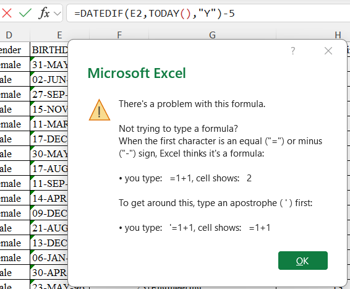Click the cell showing 09-DEC
Viewport: 350px width, 289px height.
tap(49, 213)
